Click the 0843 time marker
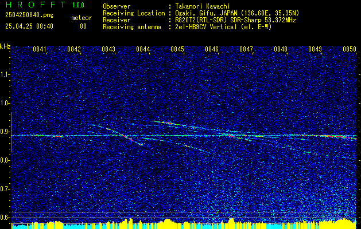The image size is (361, 229). click(x=108, y=49)
